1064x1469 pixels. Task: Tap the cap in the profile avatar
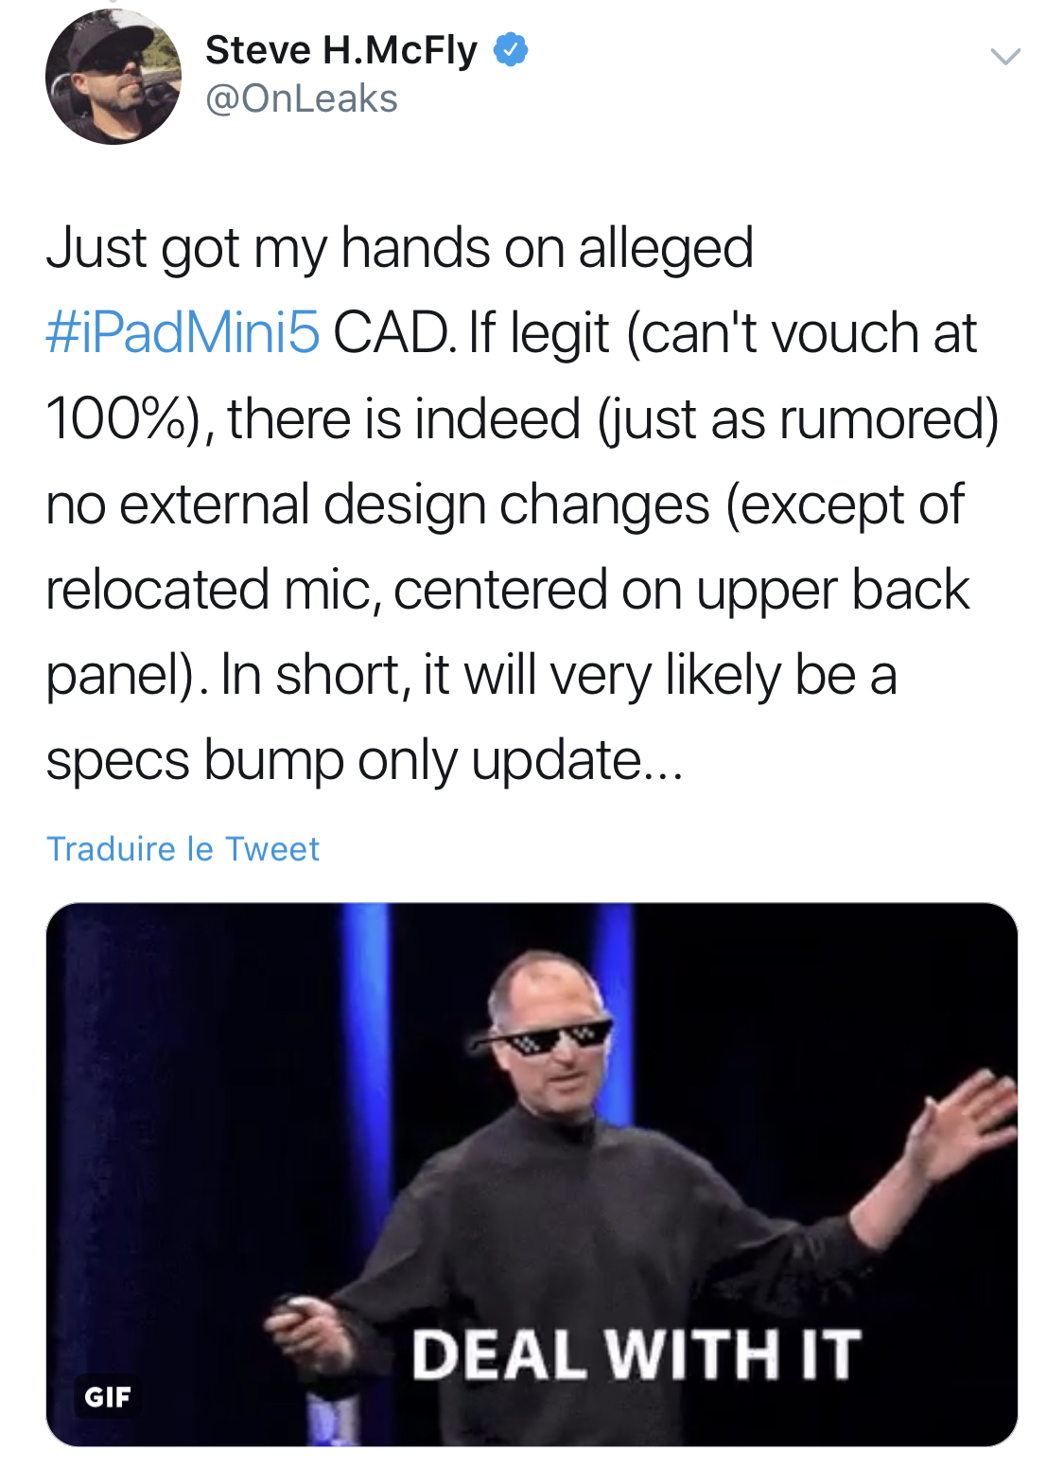click(115, 43)
